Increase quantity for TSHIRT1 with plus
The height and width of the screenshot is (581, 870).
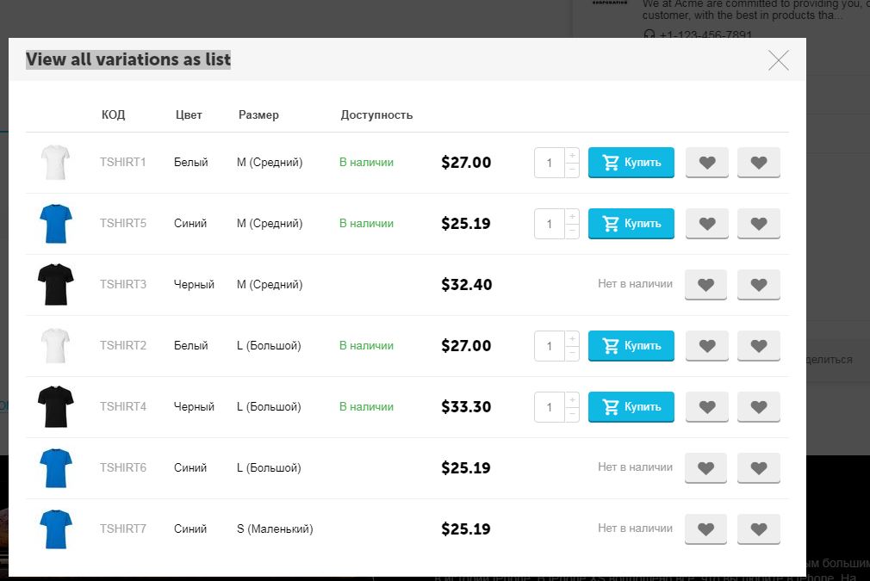572,156
